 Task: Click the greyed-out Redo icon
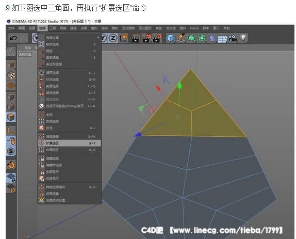tap(23, 38)
